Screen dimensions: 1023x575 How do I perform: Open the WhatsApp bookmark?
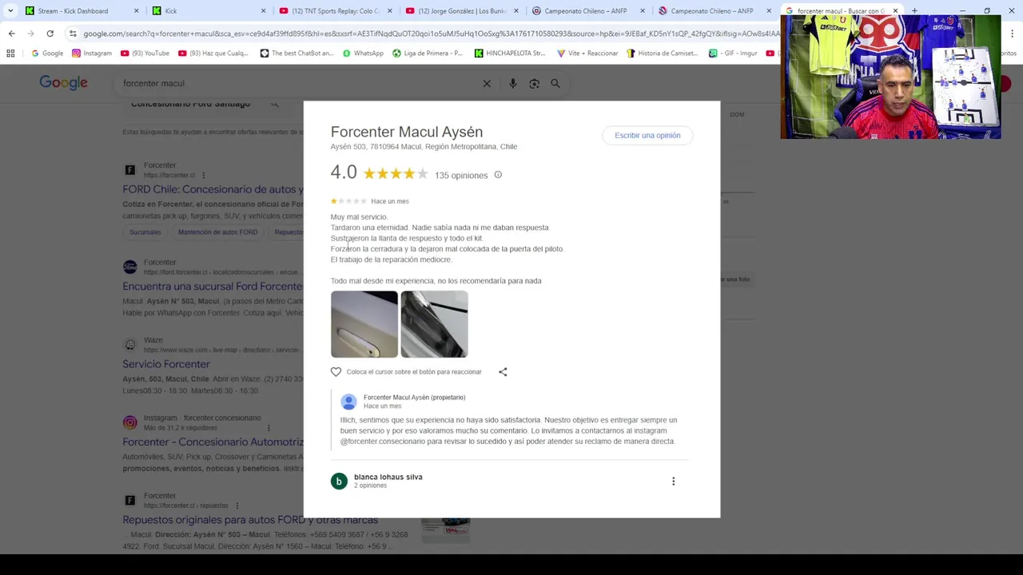[363, 53]
